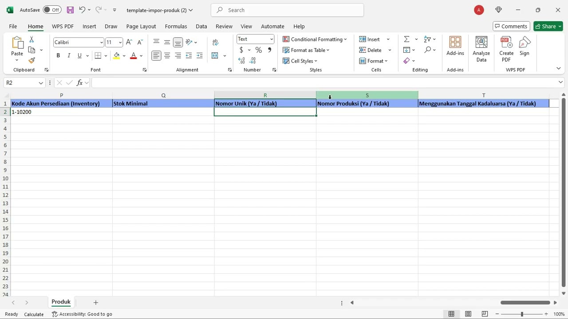
Task: Click Create PDF in WPS PDF group
Action: [506, 49]
